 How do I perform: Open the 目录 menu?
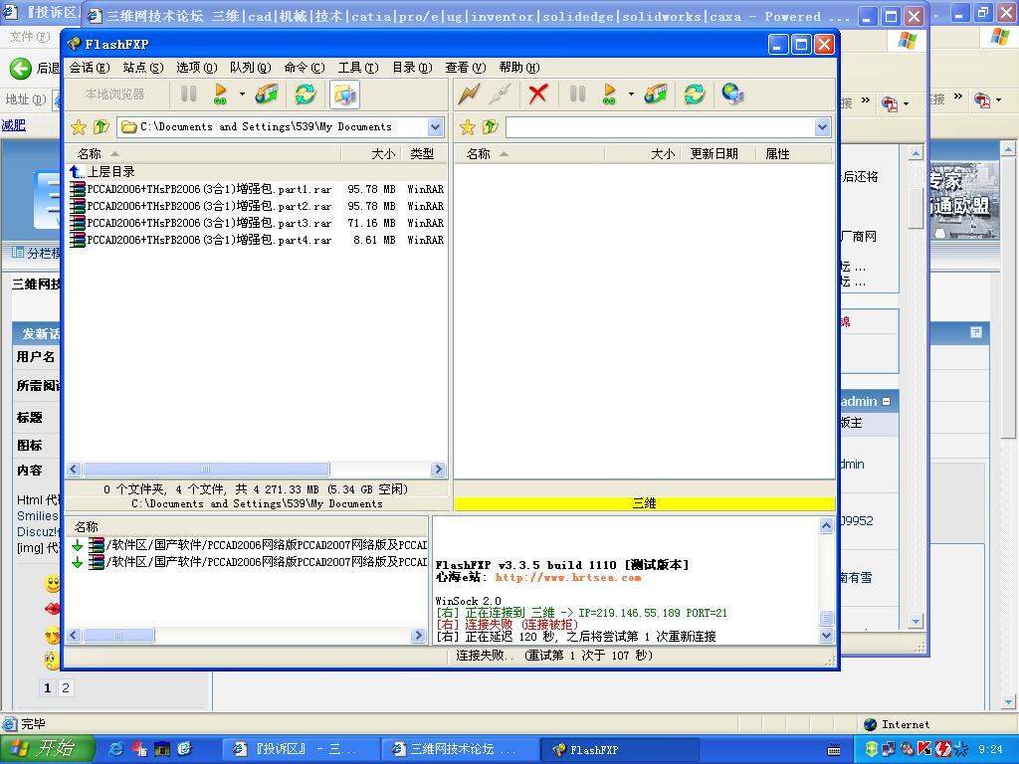click(x=412, y=68)
